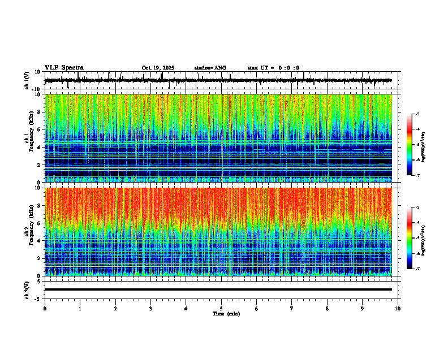Click the 'VLF Spectra' title text
The image size is (448, 346).
pyautogui.click(x=64, y=68)
